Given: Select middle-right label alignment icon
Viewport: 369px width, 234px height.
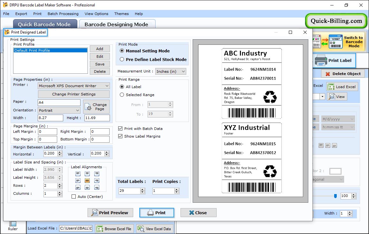Looking at the screenshot, I should tap(97, 181).
